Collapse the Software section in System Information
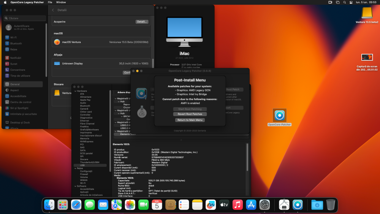Viewport: 380px width, 214px height. 75,186
